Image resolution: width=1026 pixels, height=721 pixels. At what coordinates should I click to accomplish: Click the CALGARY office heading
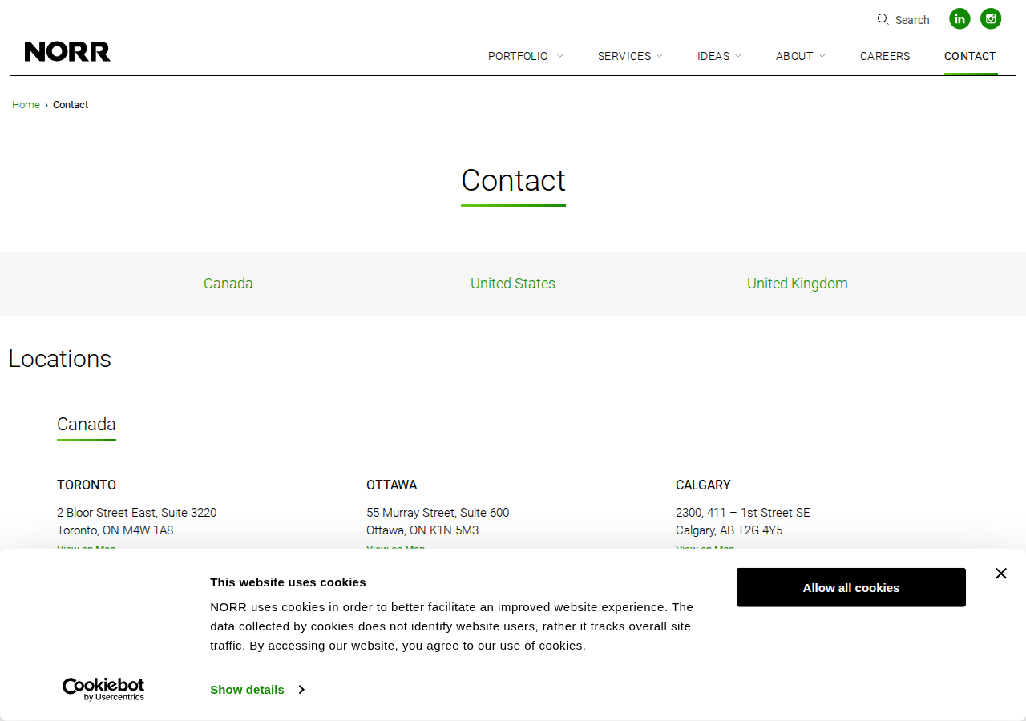click(x=703, y=485)
